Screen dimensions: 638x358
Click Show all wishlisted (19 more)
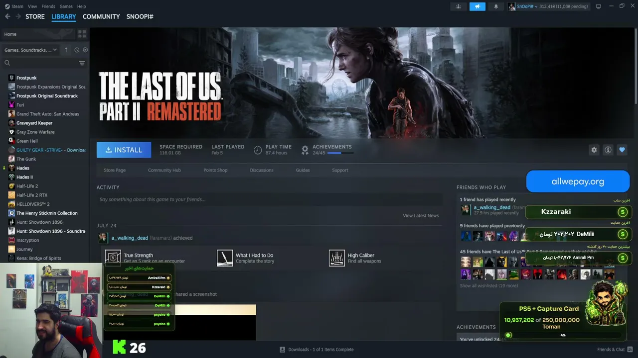coord(489,286)
